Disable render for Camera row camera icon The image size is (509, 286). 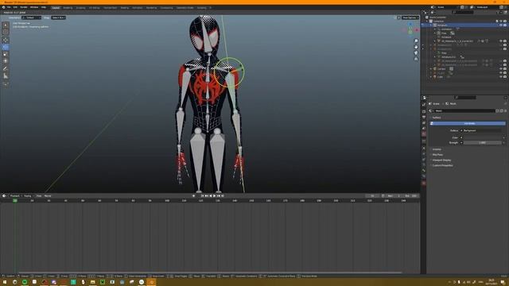point(505,69)
